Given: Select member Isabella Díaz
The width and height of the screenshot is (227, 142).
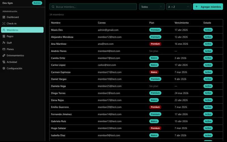Looking at the screenshot, I should (x=58, y=135).
